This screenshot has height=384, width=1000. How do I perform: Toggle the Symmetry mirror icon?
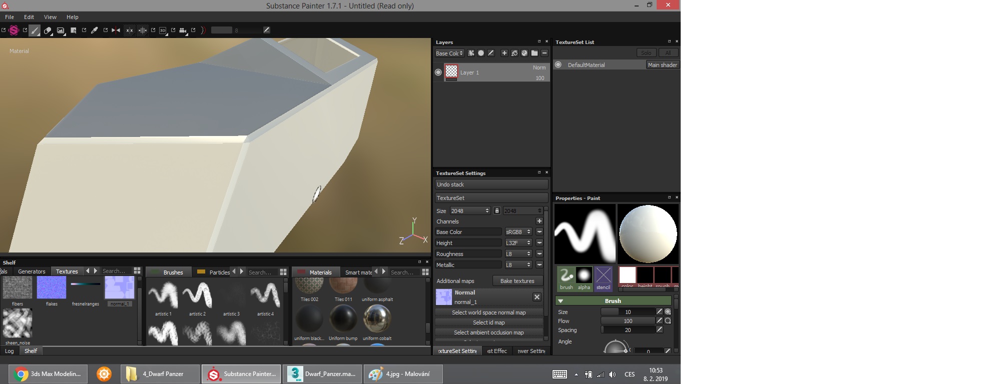116,30
